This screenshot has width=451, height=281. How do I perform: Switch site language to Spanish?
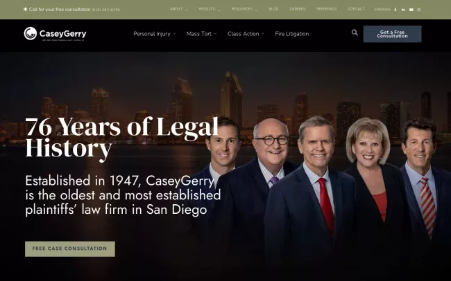[x=382, y=10]
